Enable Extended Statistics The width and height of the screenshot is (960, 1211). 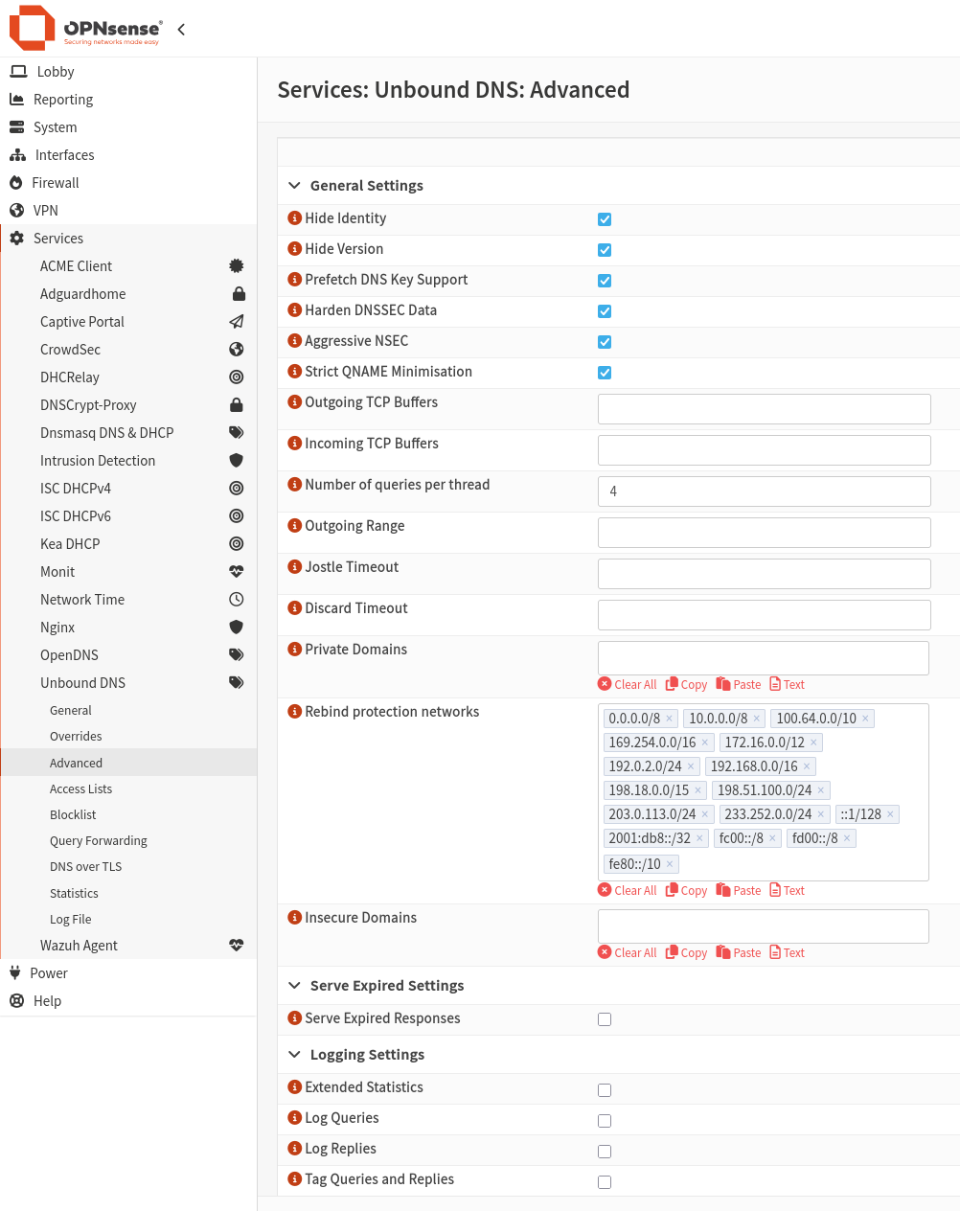(605, 1090)
